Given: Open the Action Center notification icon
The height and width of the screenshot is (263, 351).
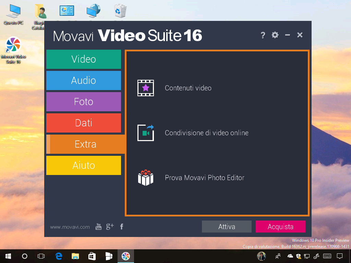Looking at the screenshot, I should point(340,256).
